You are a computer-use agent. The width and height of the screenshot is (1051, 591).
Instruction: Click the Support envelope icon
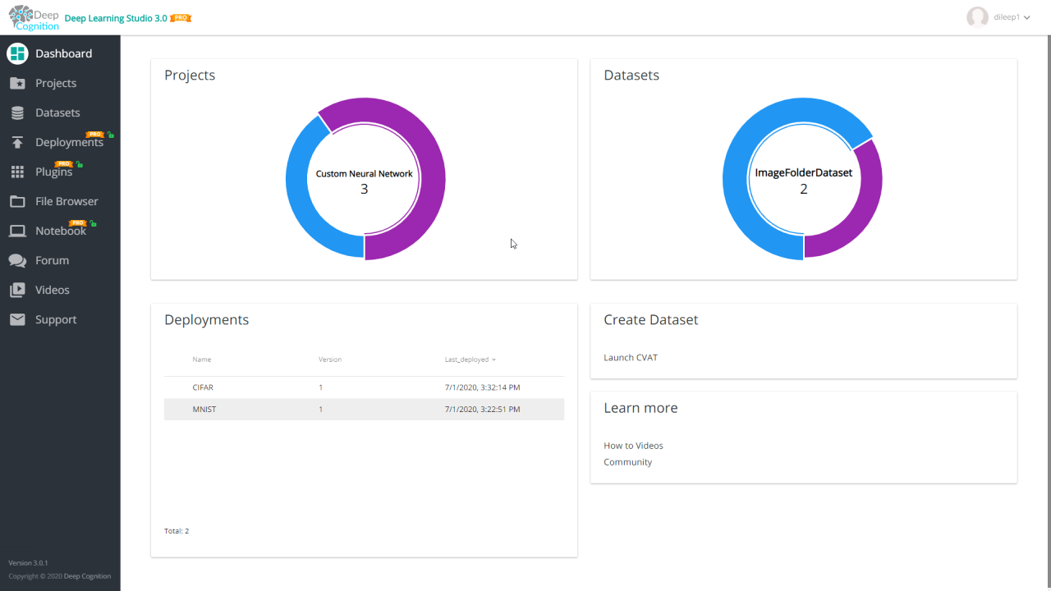tap(17, 319)
